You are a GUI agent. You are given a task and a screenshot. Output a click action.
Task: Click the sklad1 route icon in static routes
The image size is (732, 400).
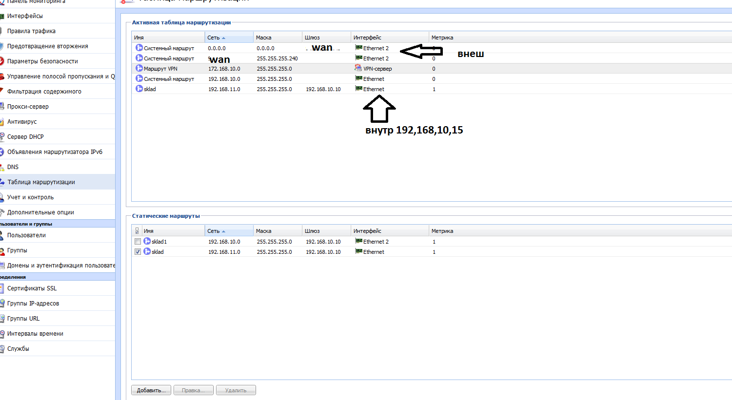pos(147,242)
